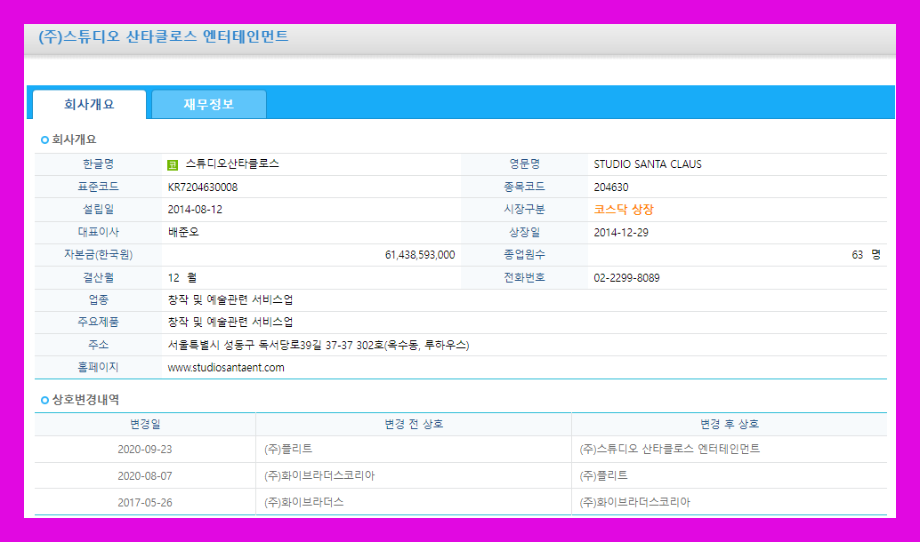Click the 대표이사 label cell
920x542 pixels.
click(x=98, y=233)
